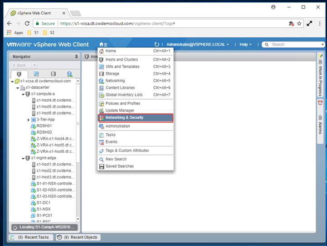
Task: Collapse the s1-datacenter node
Action: [x=18, y=88]
